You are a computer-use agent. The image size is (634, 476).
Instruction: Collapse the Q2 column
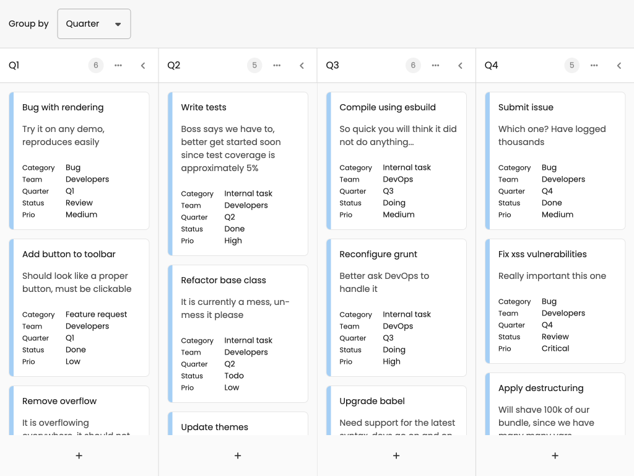point(302,65)
